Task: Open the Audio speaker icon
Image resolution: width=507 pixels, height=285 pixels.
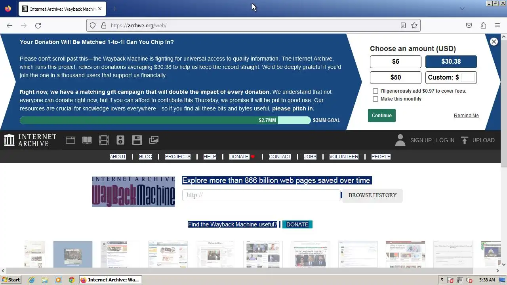Action: pos(120,140)
